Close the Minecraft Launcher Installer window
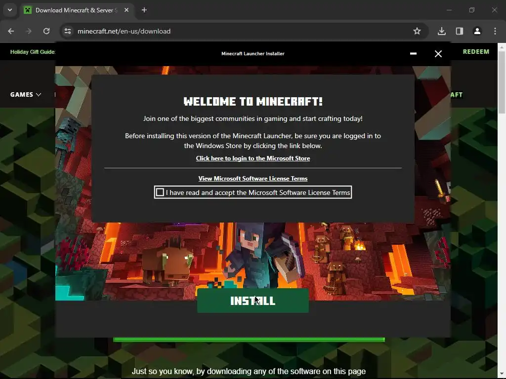The height and width of the screenshot is (379, 506). (x=438, y=54)
